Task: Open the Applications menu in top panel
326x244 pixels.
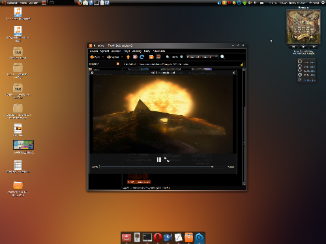Action: click(10, 3)
